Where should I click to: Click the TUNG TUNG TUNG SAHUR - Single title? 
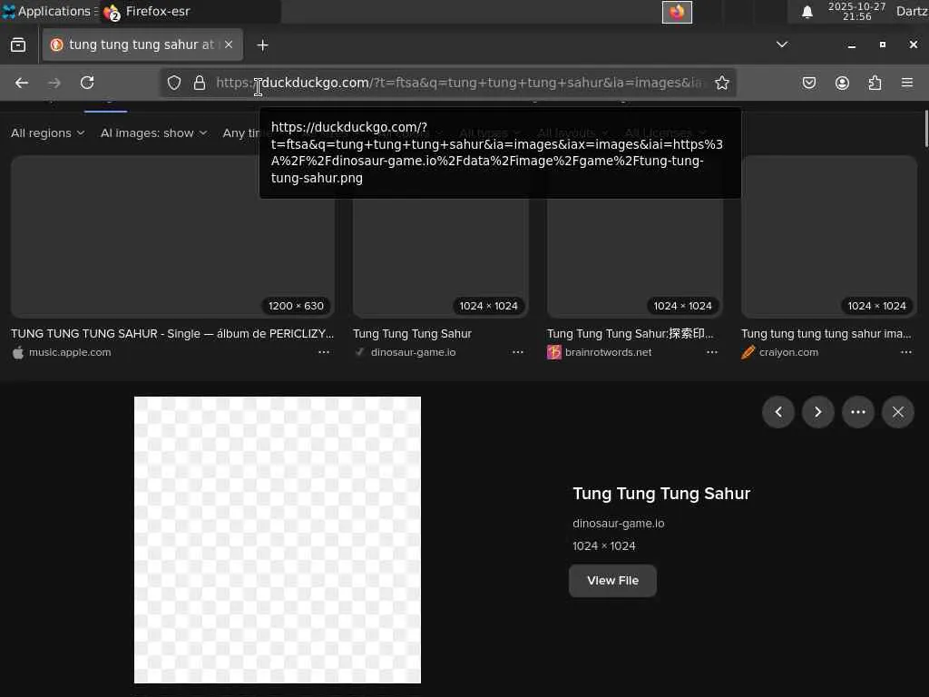pos(172,334)
